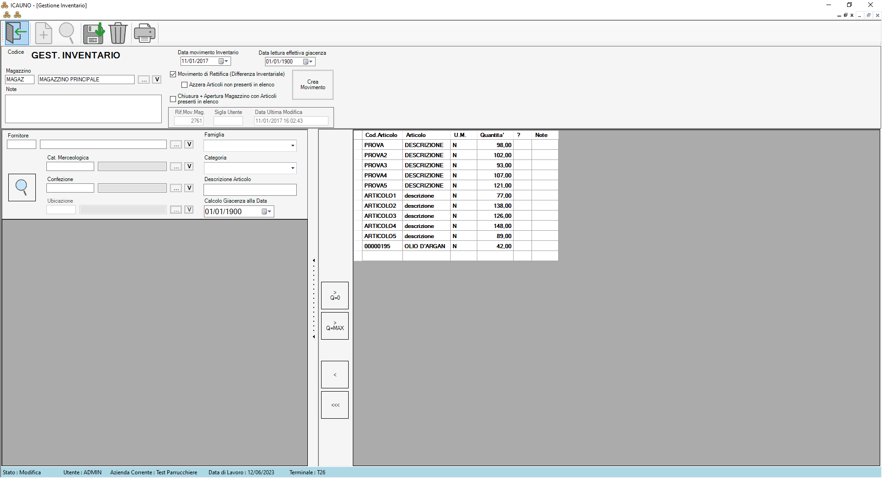Viewport: 882px width, 478px height.
Task: Expand the Categoria combo box
Action: coord(292,168)
